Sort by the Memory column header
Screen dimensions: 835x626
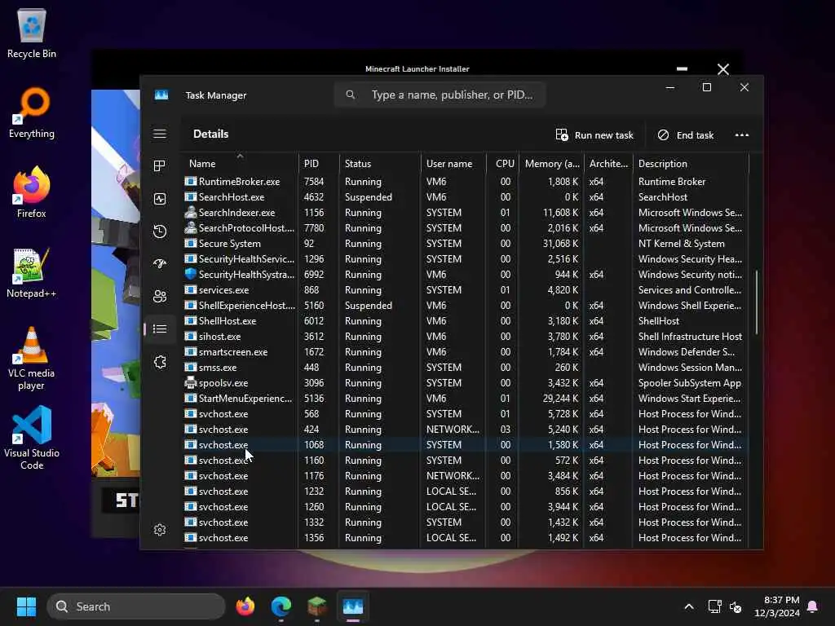(552, 163)
